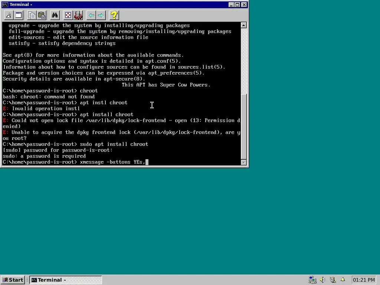Click the terminal scrollbar down arrow
380x285 pixels.
coord(244,163)
